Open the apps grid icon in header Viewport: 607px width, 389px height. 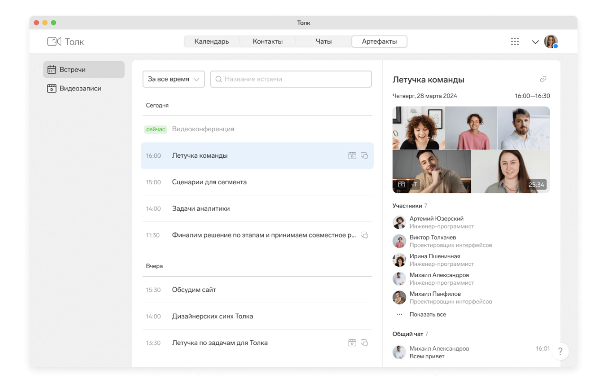(515, 42)
